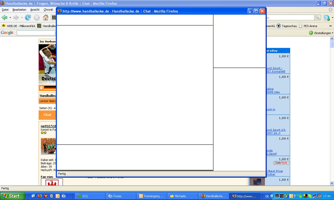This screenshot has width=334, height=200.
Task: Go to the Home page icon
Action: pos(46,17)
